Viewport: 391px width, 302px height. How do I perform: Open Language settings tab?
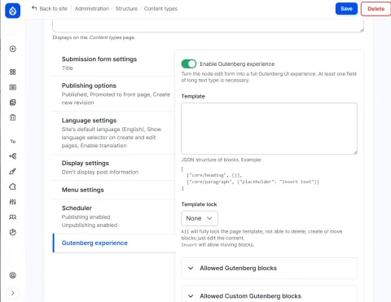113,133
